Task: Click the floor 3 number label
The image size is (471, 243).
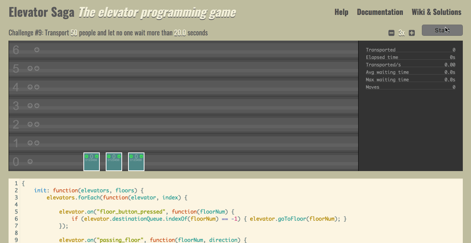Action: pos(16,106)
